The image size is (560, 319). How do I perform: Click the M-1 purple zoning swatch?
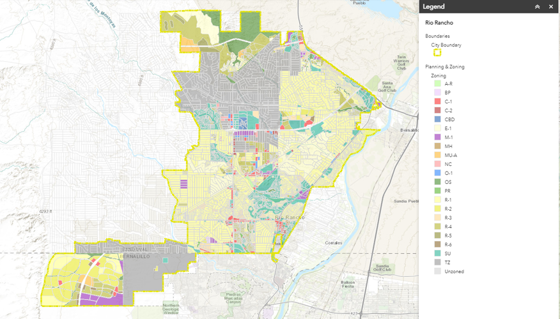tap(437, 137)
